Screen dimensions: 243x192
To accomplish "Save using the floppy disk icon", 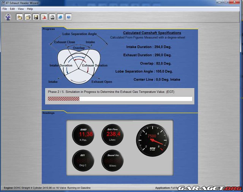I will point(36,17).
